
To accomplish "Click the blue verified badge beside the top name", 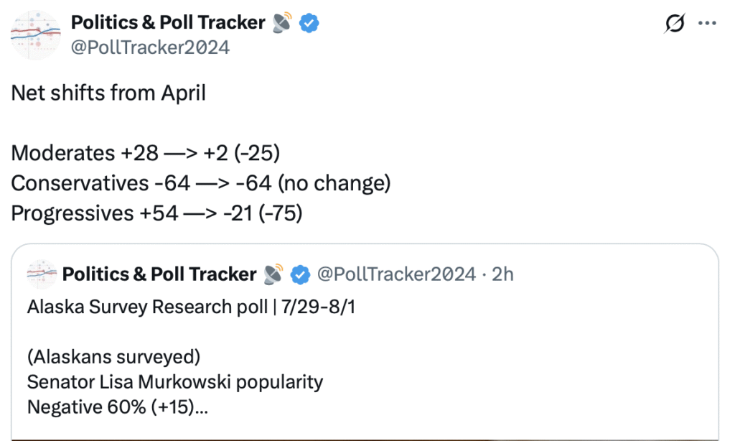I will pos(309,24).
